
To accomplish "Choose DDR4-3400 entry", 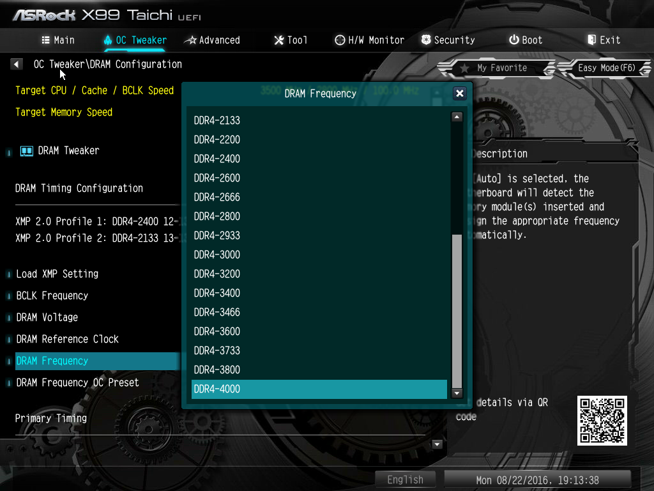I will click(x=319, y=293).
